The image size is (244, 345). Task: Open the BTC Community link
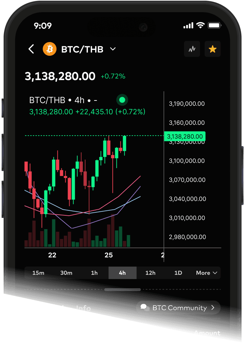[x=178, y=308]
